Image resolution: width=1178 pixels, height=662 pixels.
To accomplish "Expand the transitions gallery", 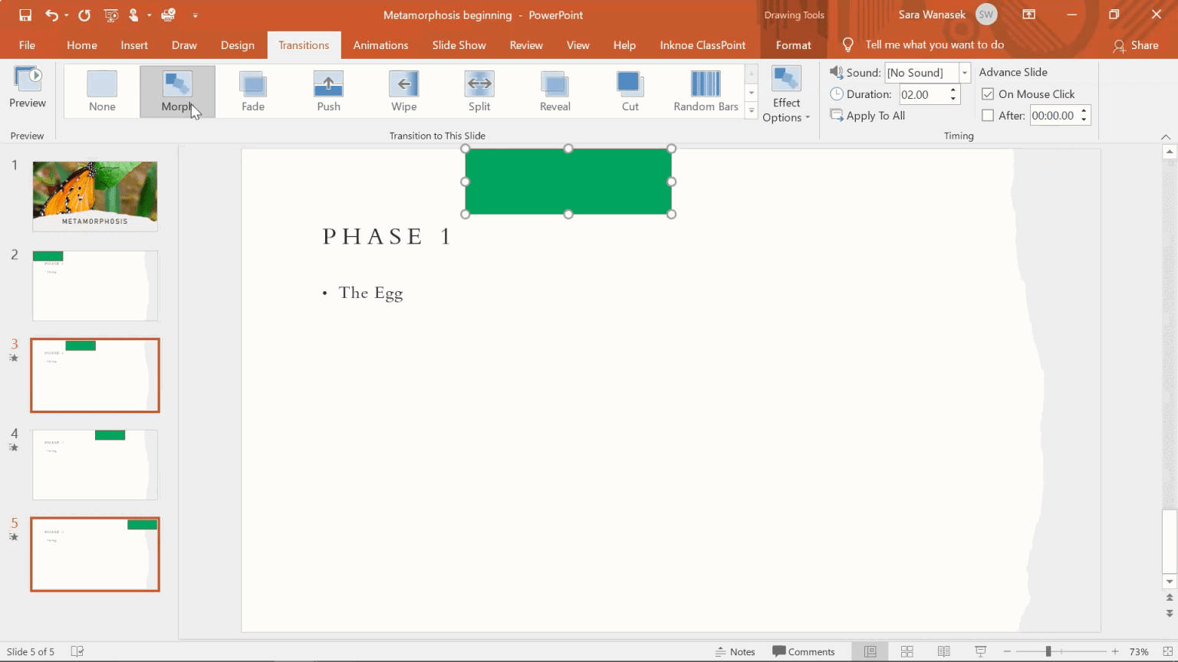I will [x=751, y=110].
